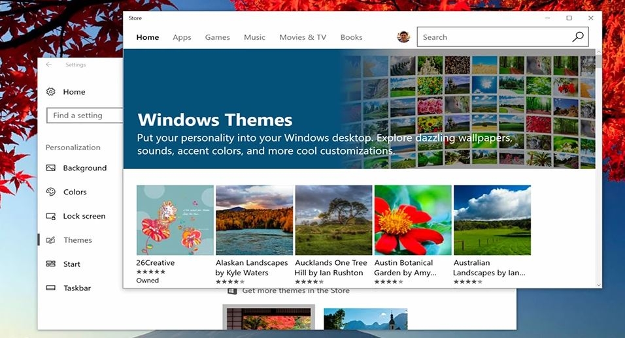This screenshot has height=338, width=625.
Task: Click the star rating under Australian Landscapes
Action: coord(468,282)
